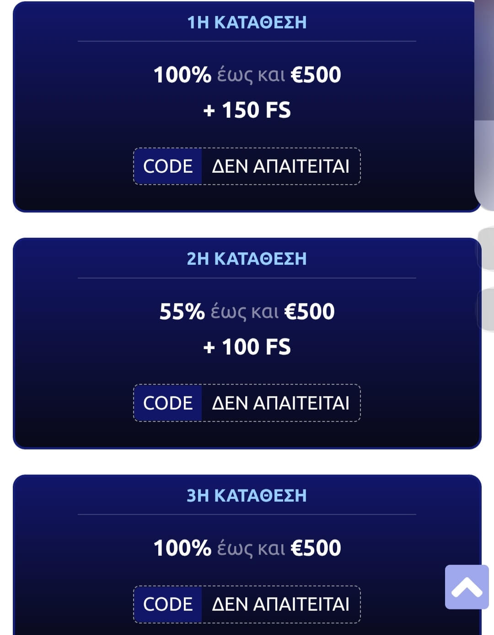Click CODE label in 3Η ΚΑΤΑΘΕΣΗ card
This screenshot has height=635, width=494.
click(x=168, y=604)
